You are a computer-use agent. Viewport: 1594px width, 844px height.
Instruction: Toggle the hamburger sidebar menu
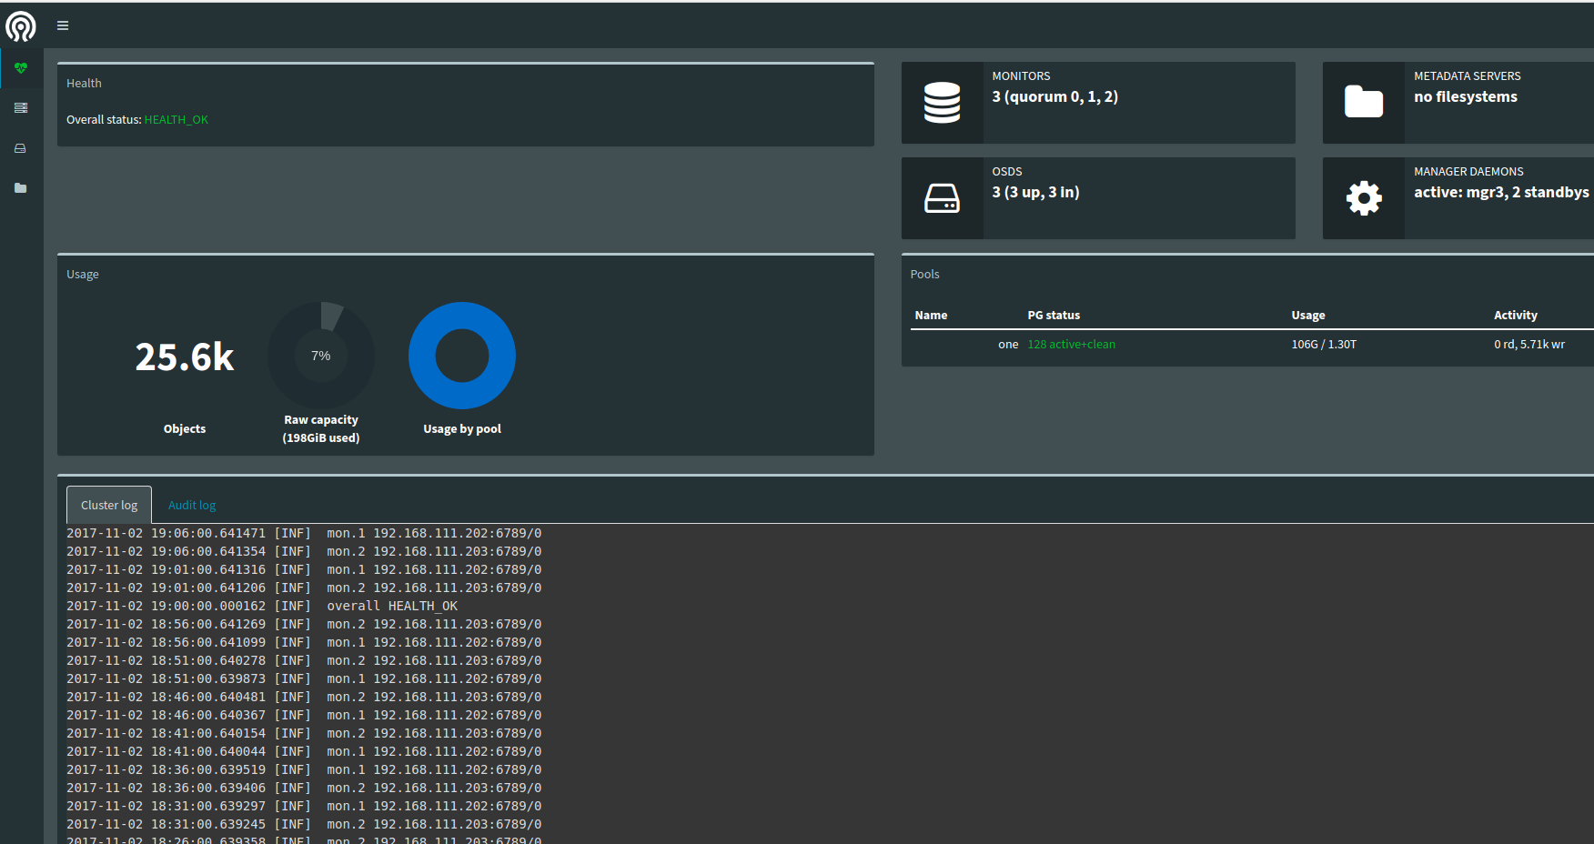point(63,25)
